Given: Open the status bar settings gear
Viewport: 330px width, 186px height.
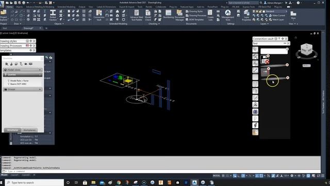Looking at the screenshot, I should (292, 176).
